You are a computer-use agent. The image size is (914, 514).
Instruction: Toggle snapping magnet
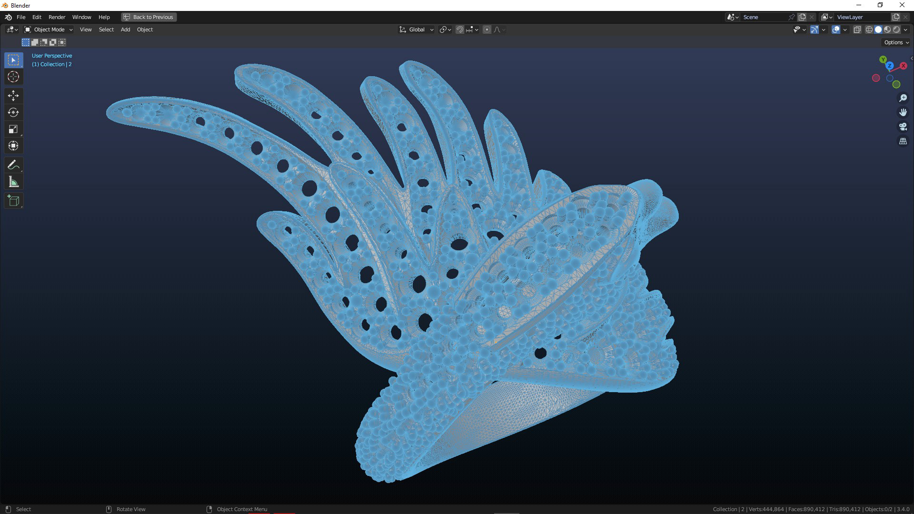[x=460, y=30]
